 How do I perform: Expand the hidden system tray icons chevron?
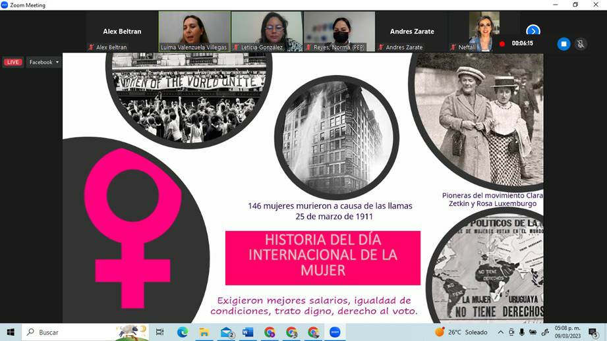pos(500,332)
